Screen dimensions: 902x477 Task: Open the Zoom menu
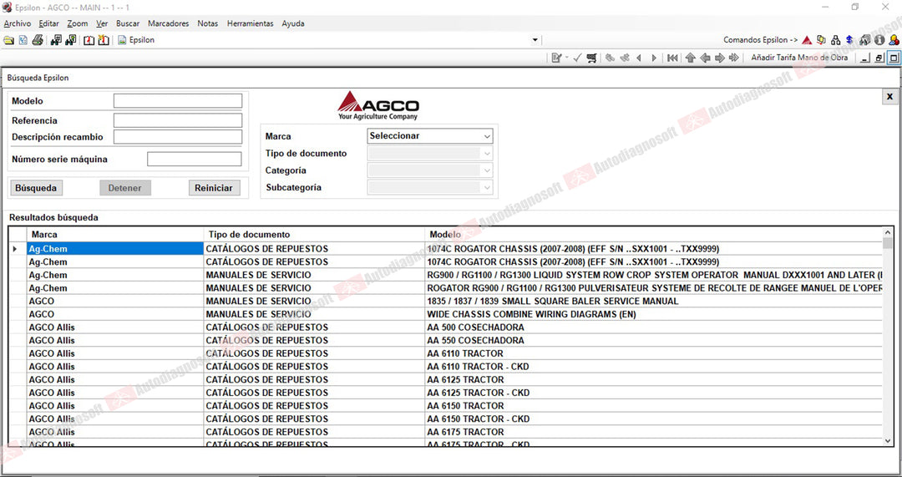click(77, 23)
